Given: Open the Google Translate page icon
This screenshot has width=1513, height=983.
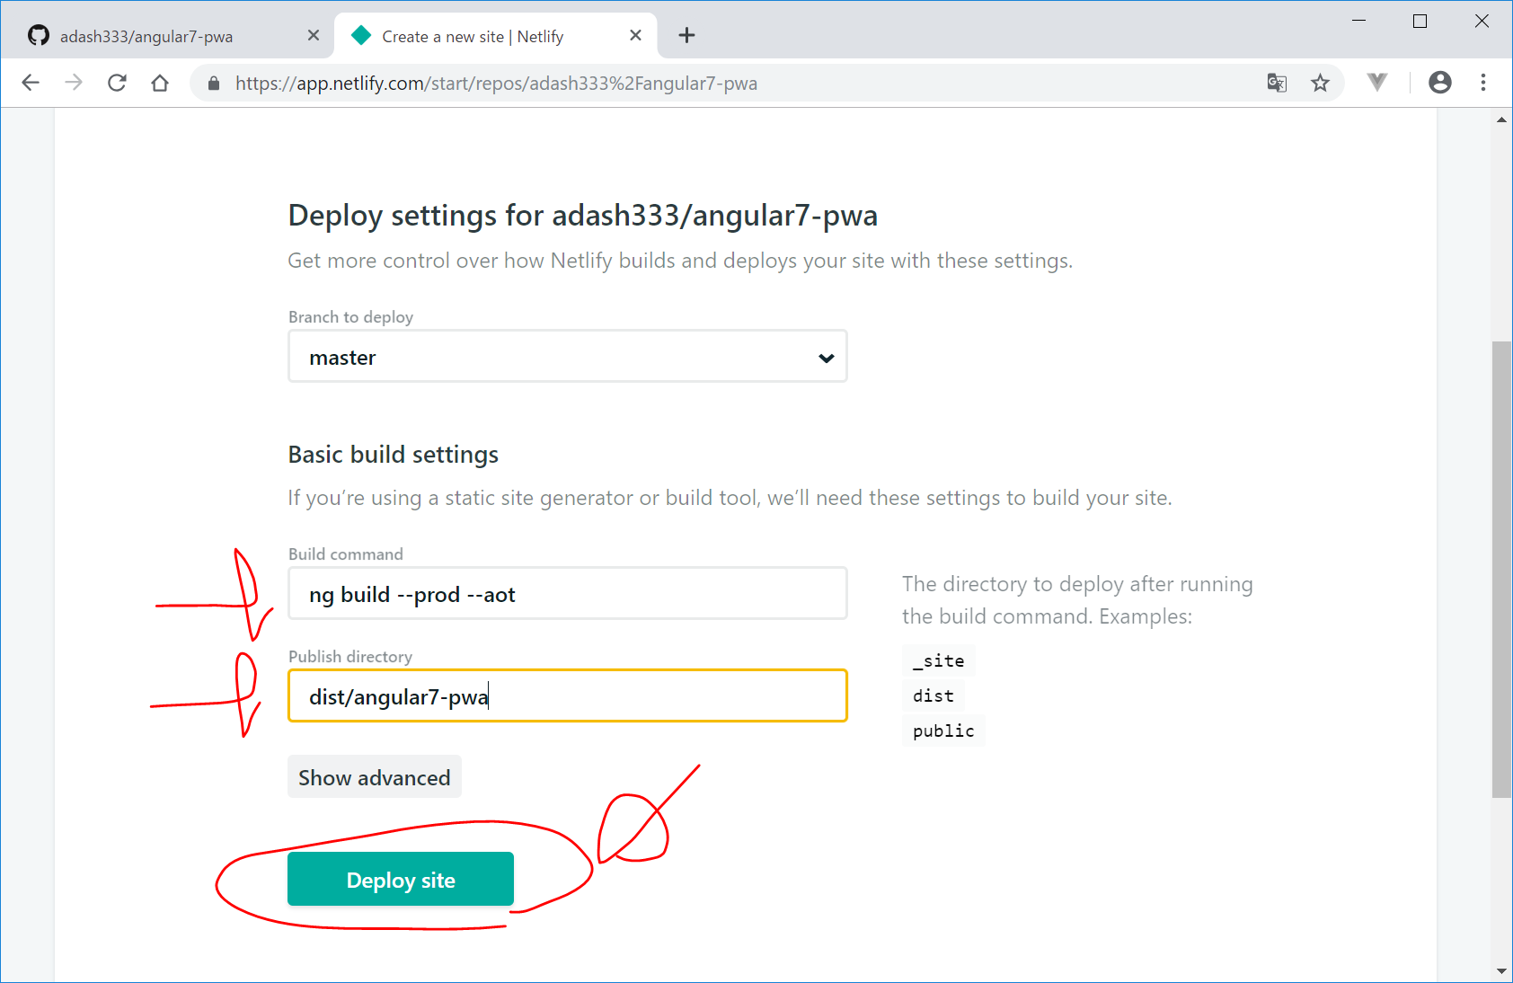Looking at the screenshot, I should point(1277,83).
